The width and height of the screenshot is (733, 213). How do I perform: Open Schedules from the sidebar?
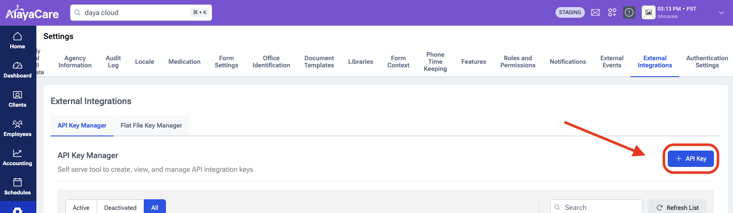[18, 187]
